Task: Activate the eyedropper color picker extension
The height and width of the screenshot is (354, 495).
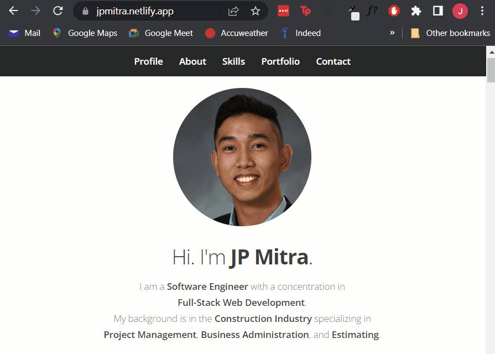Action: 353,13
